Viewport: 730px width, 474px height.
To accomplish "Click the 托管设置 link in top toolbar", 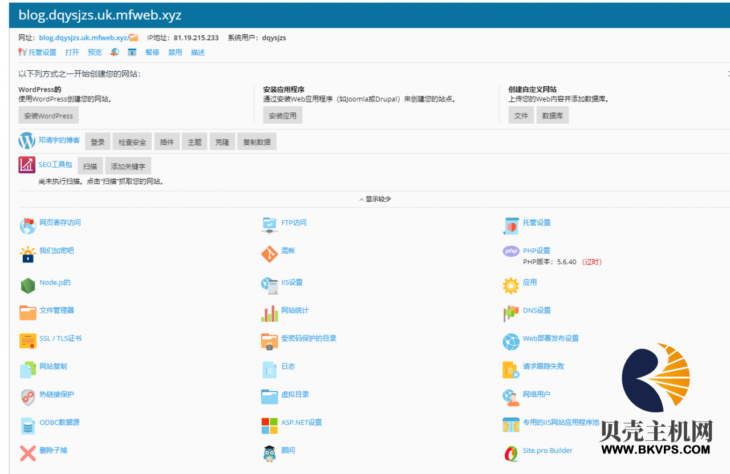I will pyautogui.click(x=42, y=52).
